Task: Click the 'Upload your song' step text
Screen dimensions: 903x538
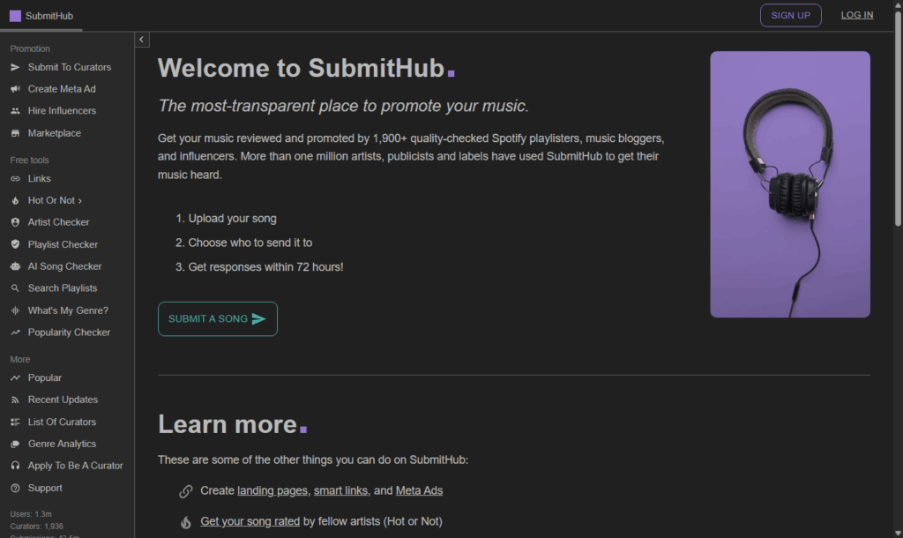Action: [232, 219]
